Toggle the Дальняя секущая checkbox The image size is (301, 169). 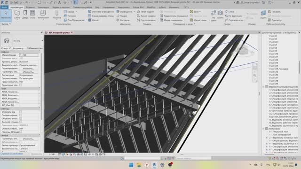[x=21, y=122]
